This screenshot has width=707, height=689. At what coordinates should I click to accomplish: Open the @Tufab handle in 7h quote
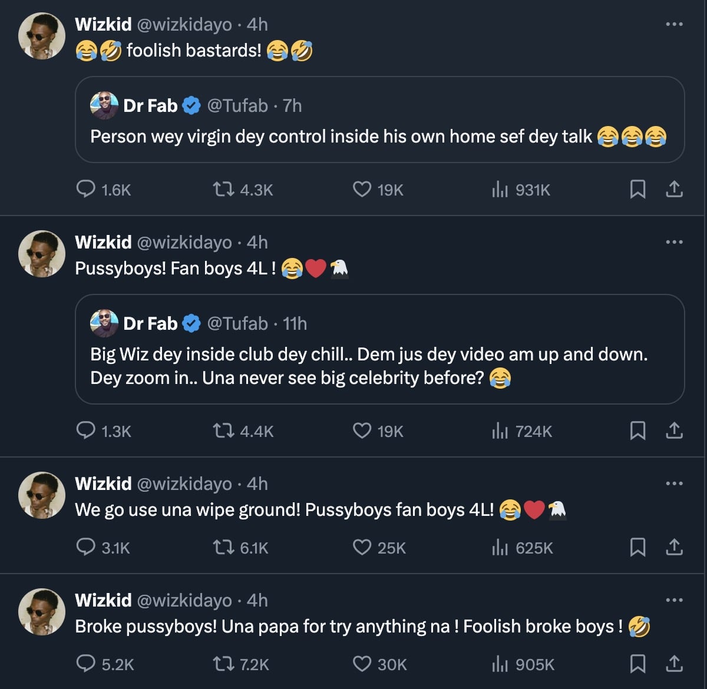point(237,105)
